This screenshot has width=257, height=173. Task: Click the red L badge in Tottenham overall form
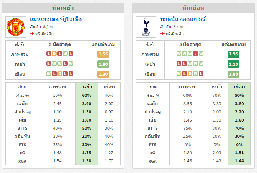point(195,54)
